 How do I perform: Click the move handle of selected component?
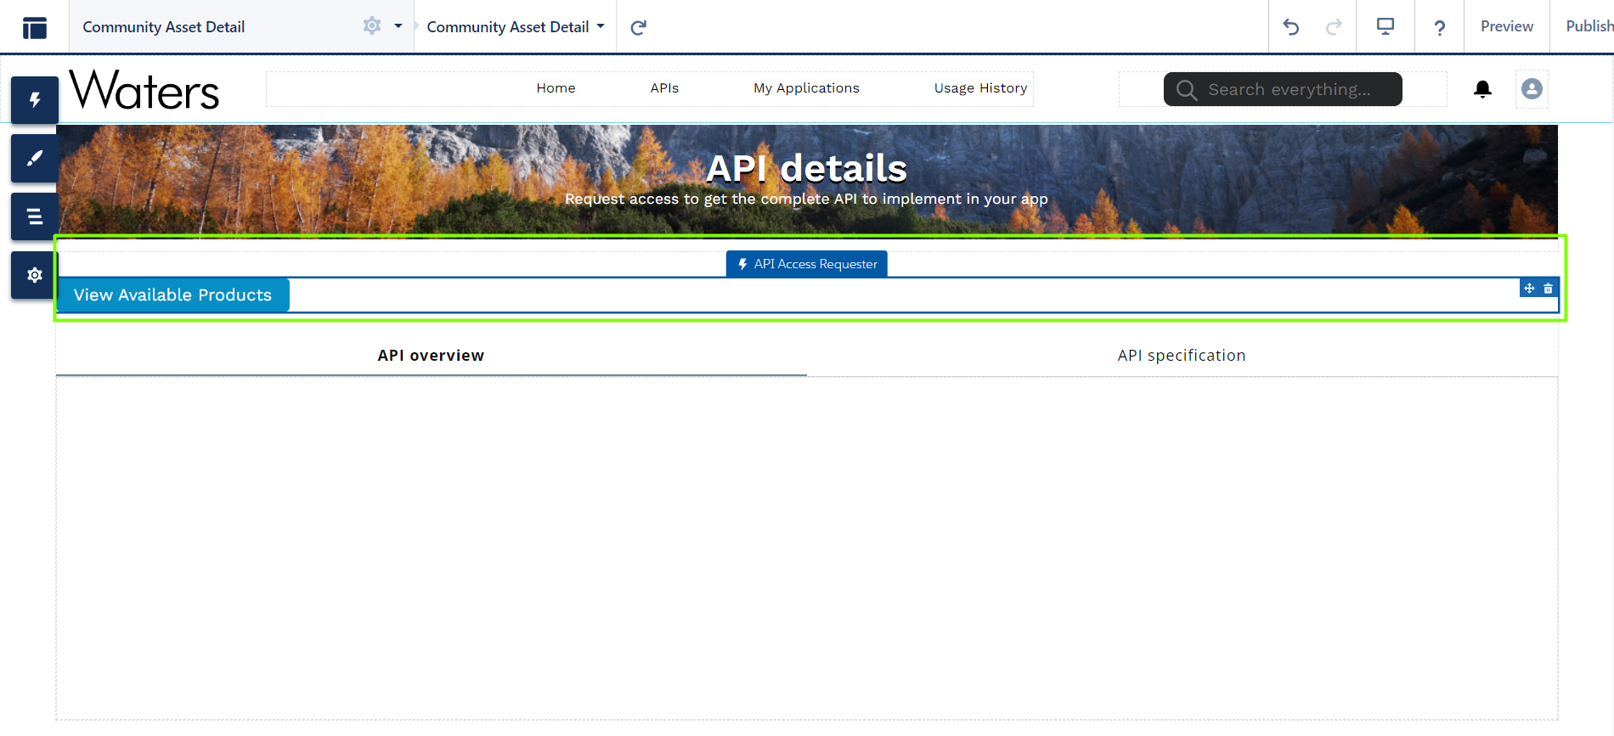[x=1529, y=289]
